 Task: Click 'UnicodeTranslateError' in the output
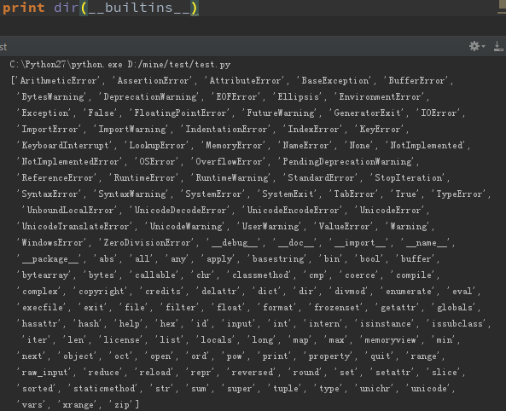(x=75, y=226)
